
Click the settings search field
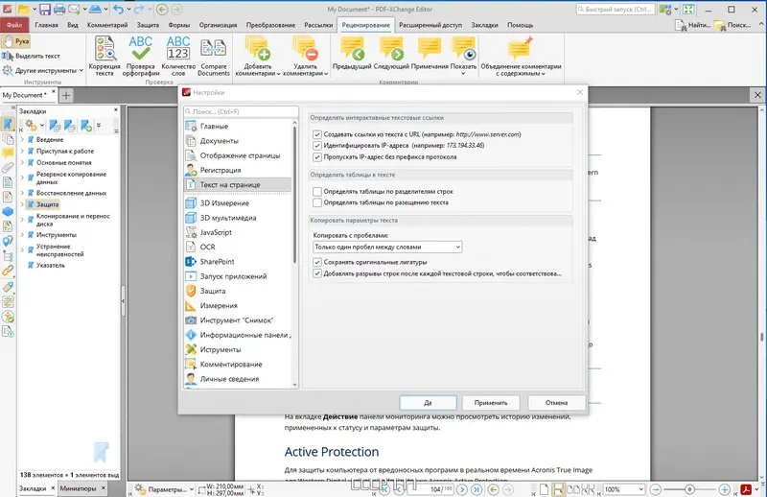click(x=241, y=111)
